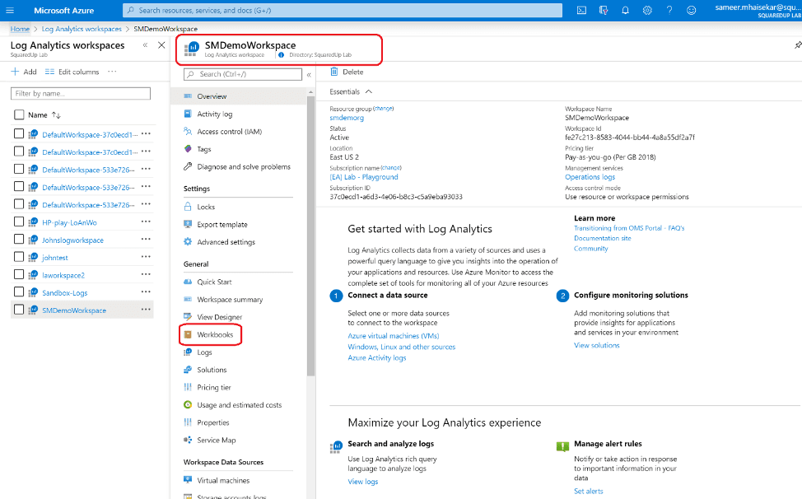
Task: Check the box for Sandbox-Logs
Action: (x=19, y=292)
